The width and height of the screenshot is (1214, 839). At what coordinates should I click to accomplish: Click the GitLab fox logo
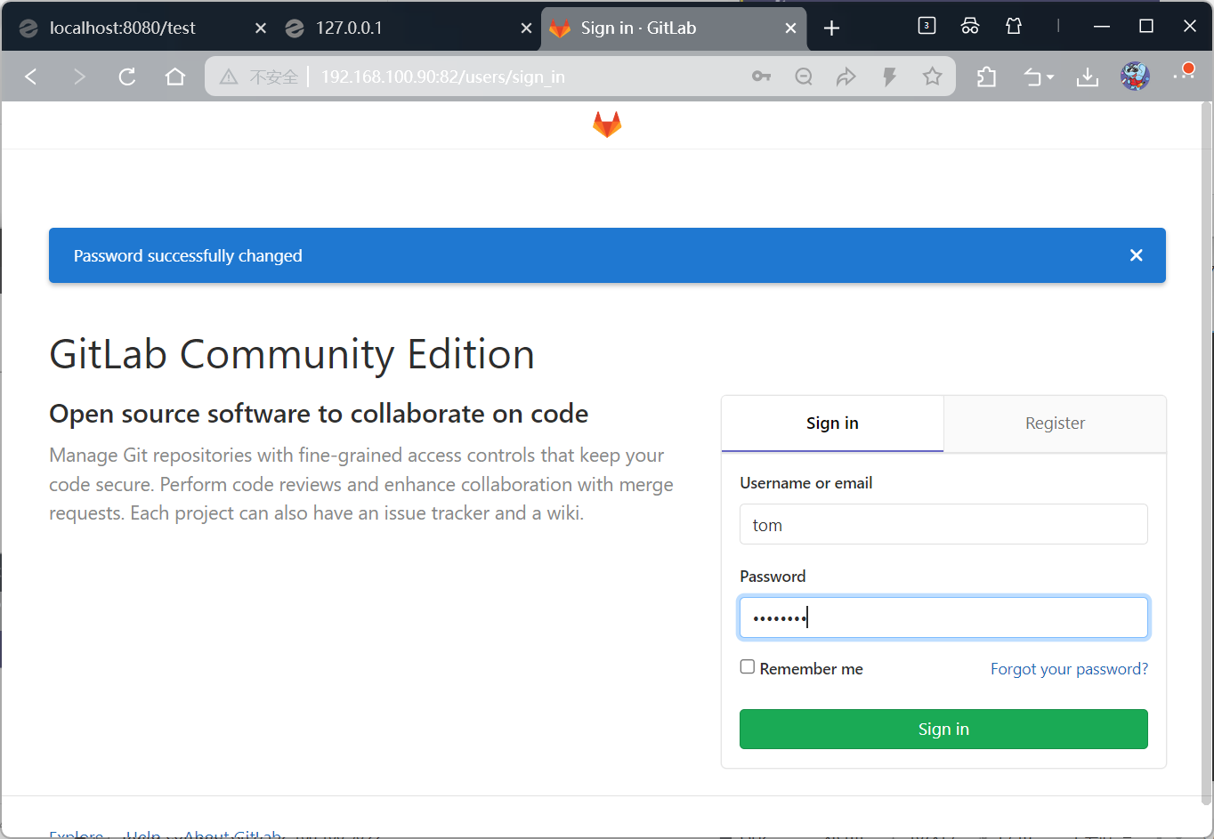[607, 125]
